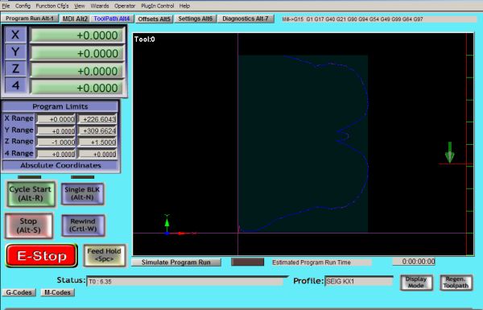The image size is (483, 310).
Task: Open the Config menu
Action: point(23,6)
